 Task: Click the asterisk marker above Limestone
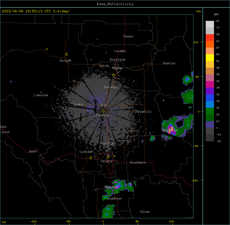click(x=41, y=92)
